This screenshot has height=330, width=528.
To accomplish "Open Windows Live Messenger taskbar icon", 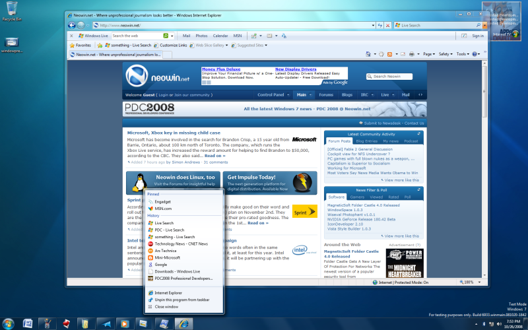I will click(107, 324).
